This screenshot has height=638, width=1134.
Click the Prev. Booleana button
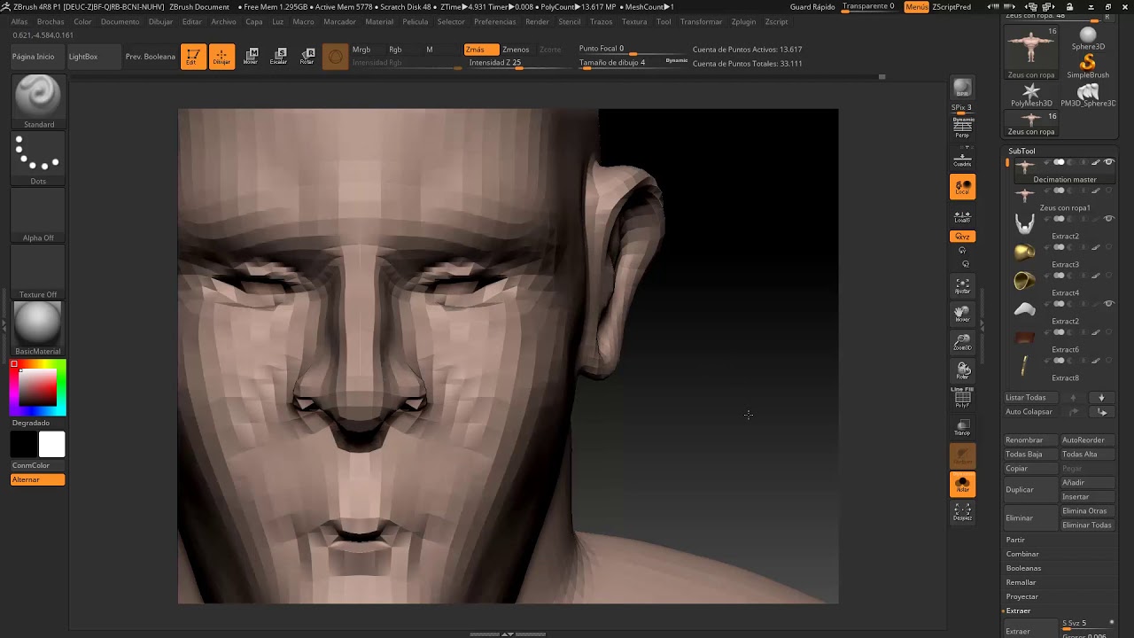pyautogui.click(x=151, y=57)
